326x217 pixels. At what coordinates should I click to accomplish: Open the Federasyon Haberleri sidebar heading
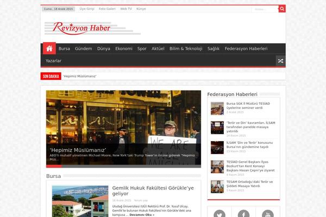[232, 94]
